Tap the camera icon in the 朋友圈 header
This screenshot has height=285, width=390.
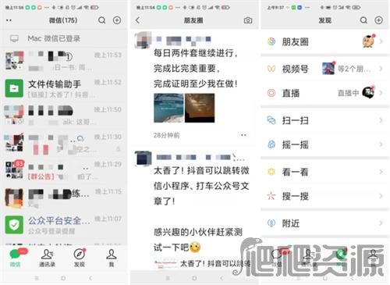[x=248, y=20]
